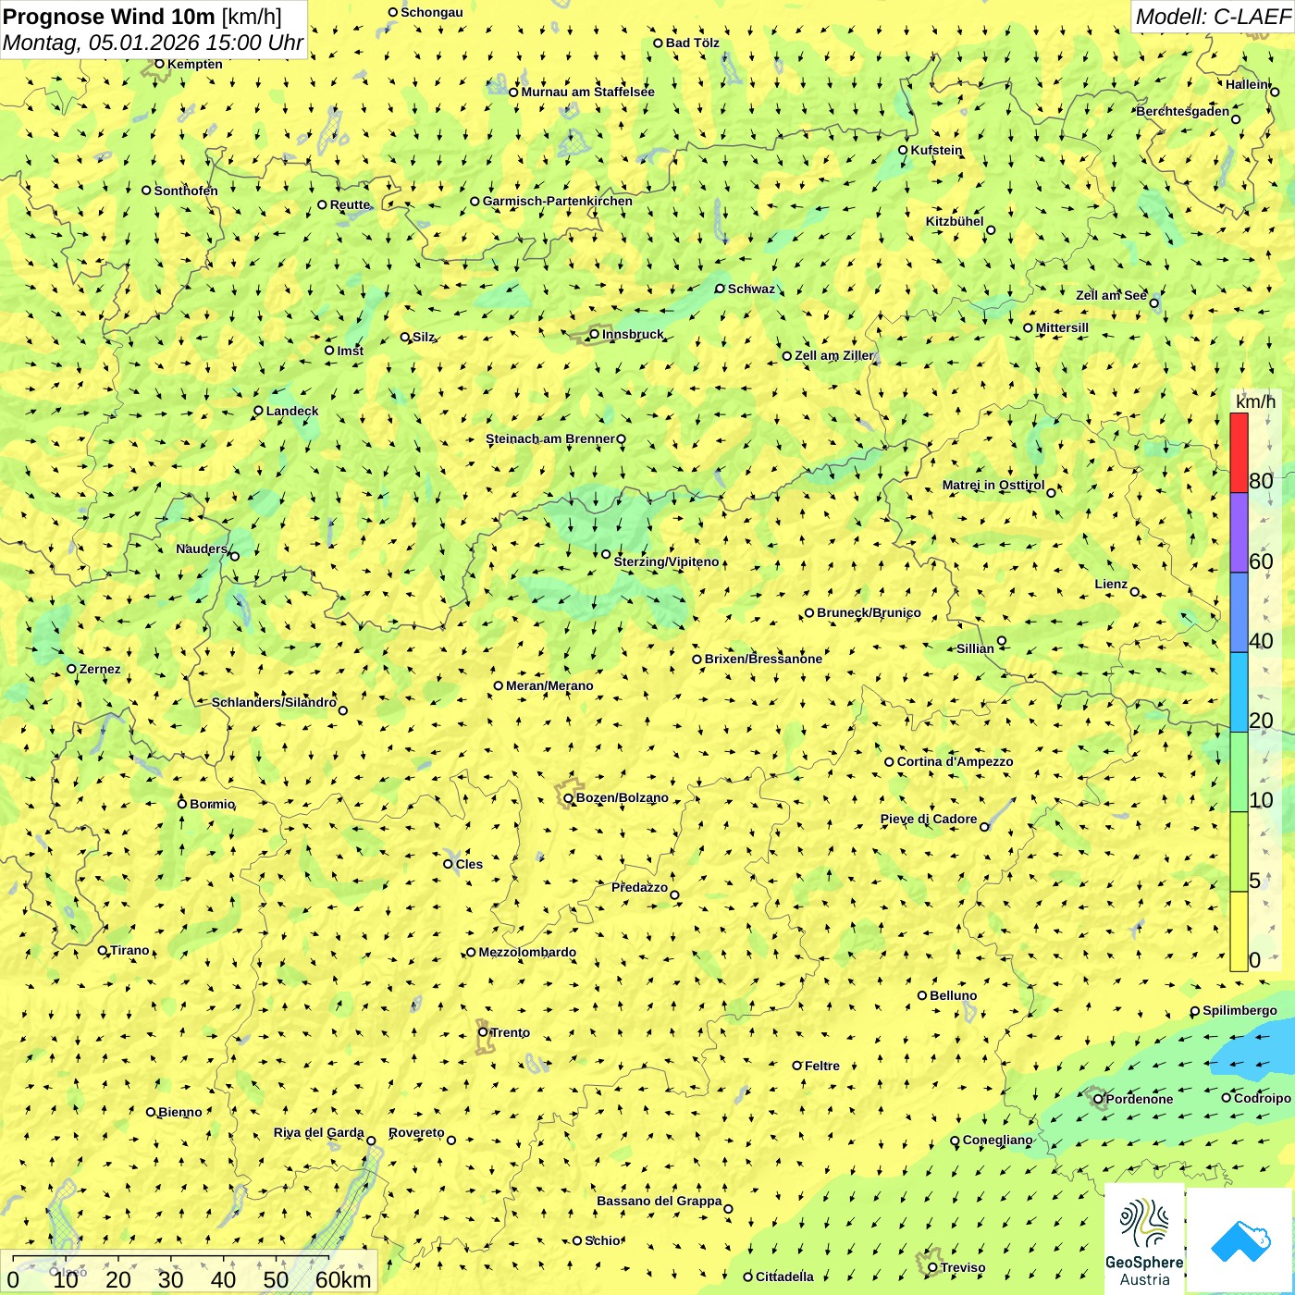Click the Imst city label
Image resolution: width=1295 pixels, height=1295 pixels.
[350, 351]
